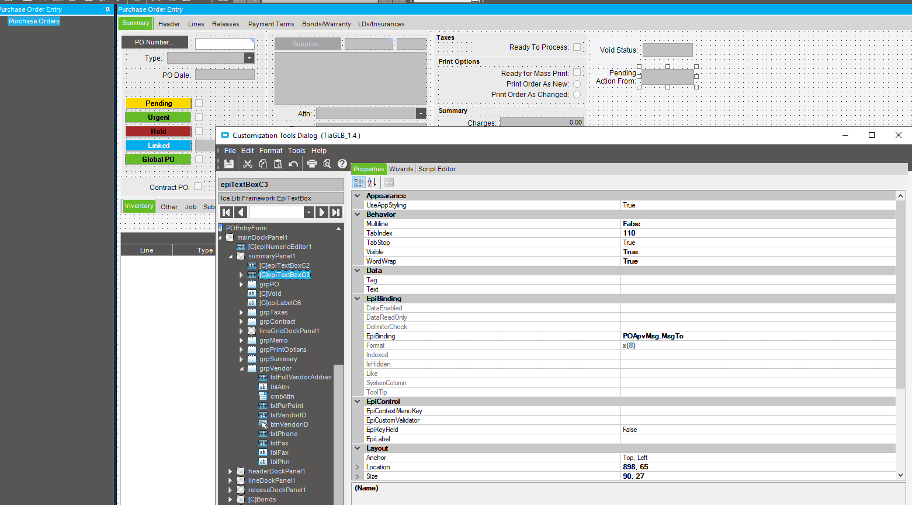Screen dimensions: 912x505
Task: Undo last change with the arrow icon
Action: [293, 164]
